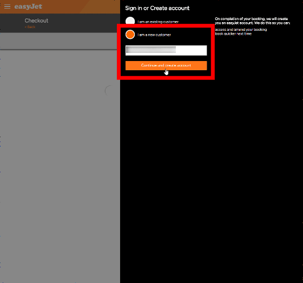This screenshot has width=303, height=283.
Task: Click 'book quicker next time' text
Action: click(233, 34)
